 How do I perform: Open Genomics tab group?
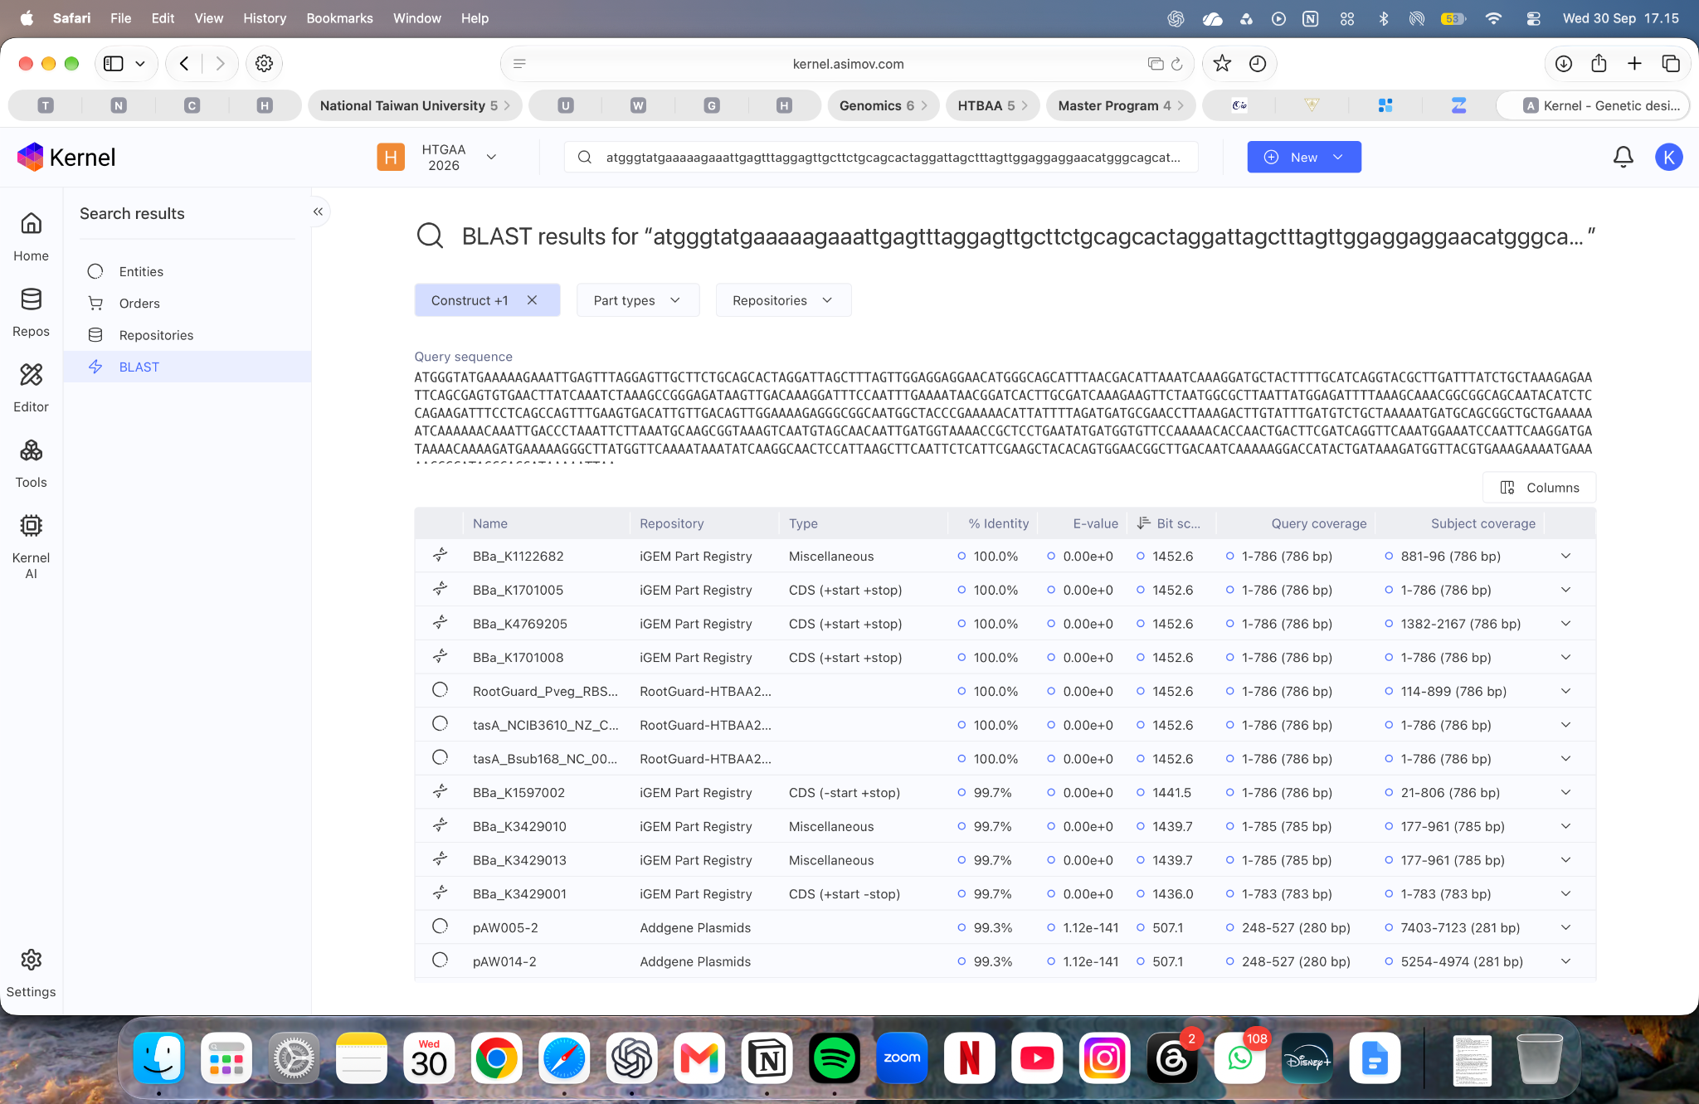point(884,105)
